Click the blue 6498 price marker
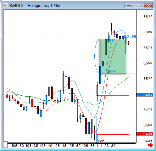This screenshot has height=151, width=156. 145,95
